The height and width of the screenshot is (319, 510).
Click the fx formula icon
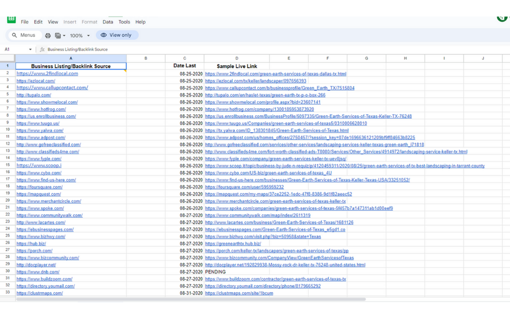tap(42, 50)
